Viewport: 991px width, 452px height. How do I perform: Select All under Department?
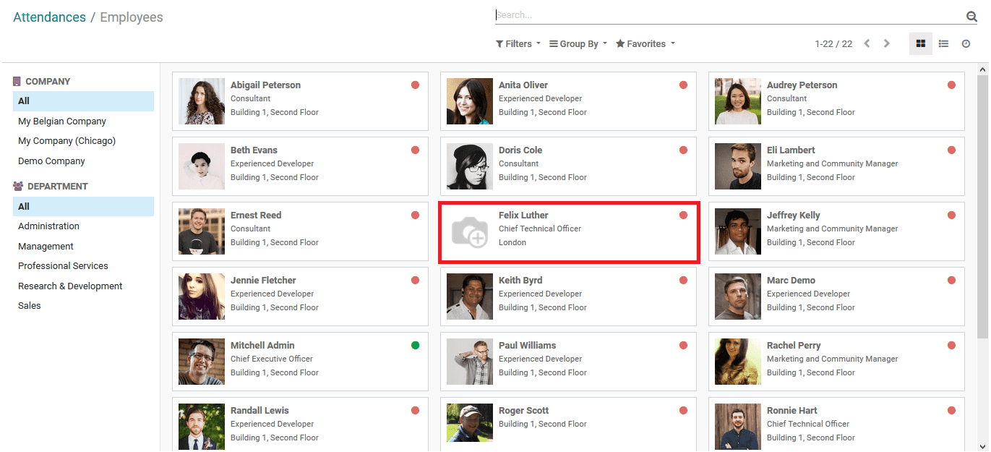(x=83, y=207)
